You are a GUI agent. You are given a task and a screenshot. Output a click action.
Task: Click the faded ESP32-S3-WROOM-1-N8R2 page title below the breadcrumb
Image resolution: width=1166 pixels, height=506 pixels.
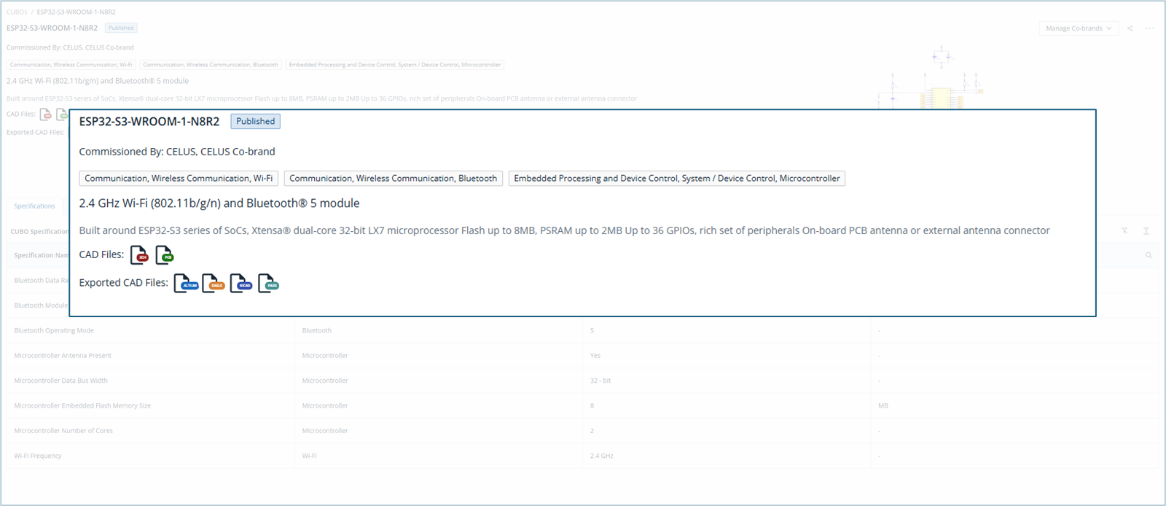pos(52,28)
